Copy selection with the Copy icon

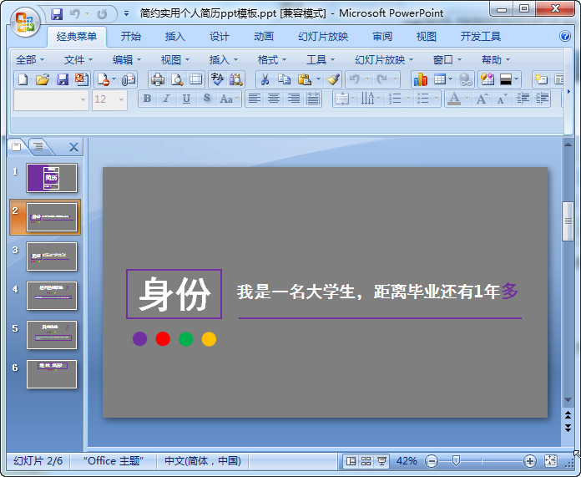(284, 79)
